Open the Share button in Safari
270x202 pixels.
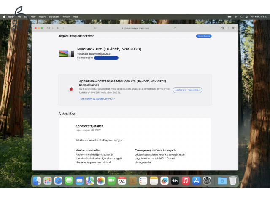(222, 28)
